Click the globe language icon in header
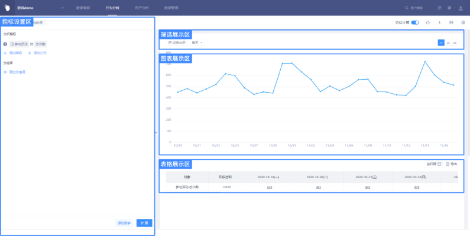Screen dimensions: 470x236 (450, 8)
